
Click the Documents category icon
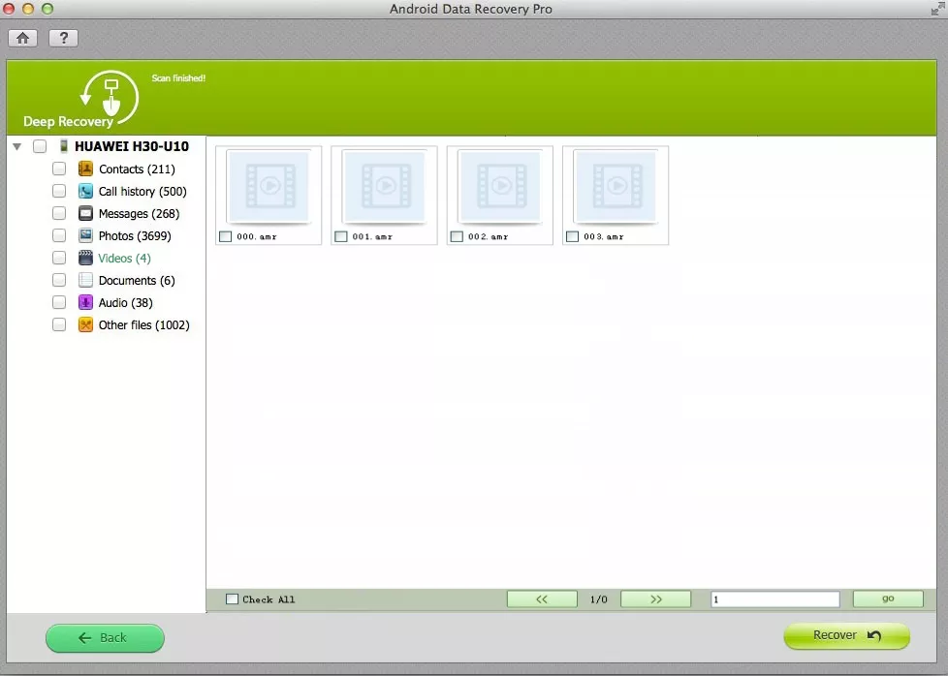(86, 280)
